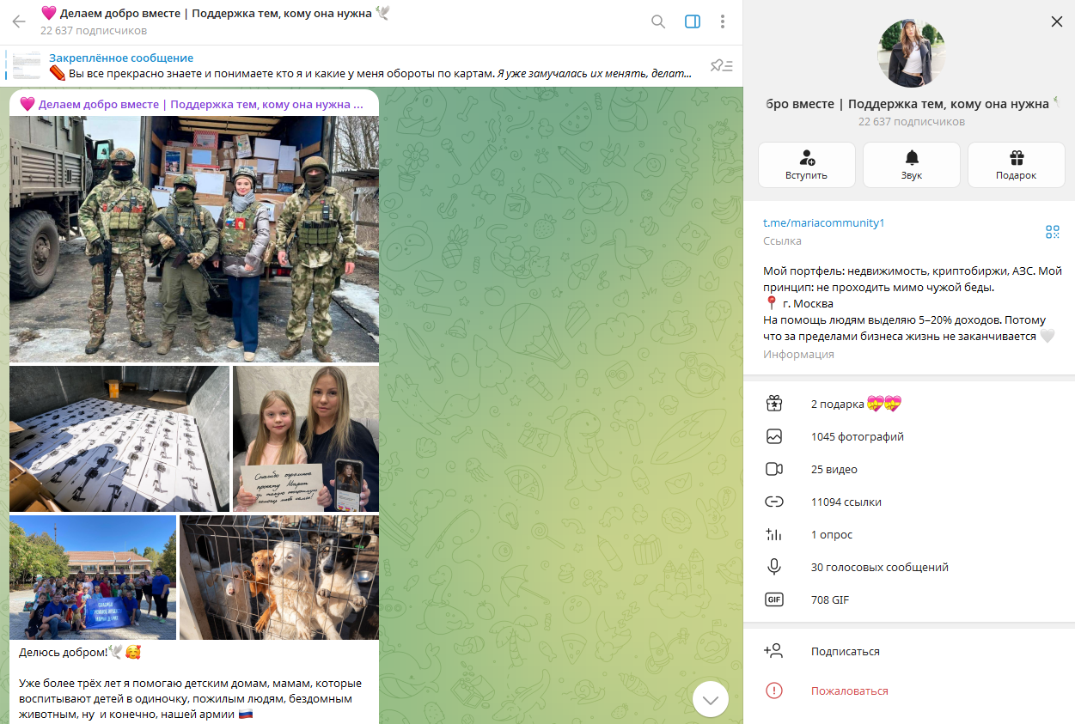Screen dimensions: 1075x724
Task: Click the gift box icon in info list
Action: tap(774, 404)
